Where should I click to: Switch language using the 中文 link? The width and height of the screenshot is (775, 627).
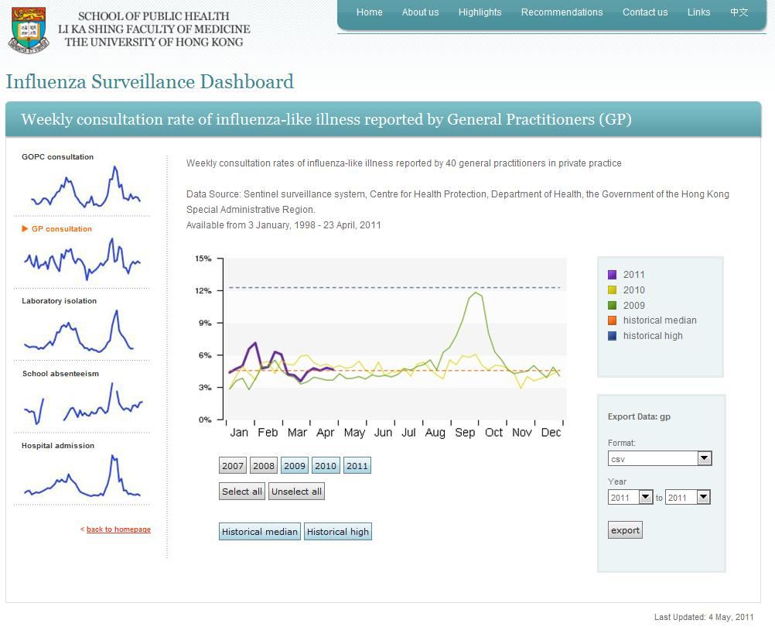[739, 12]
